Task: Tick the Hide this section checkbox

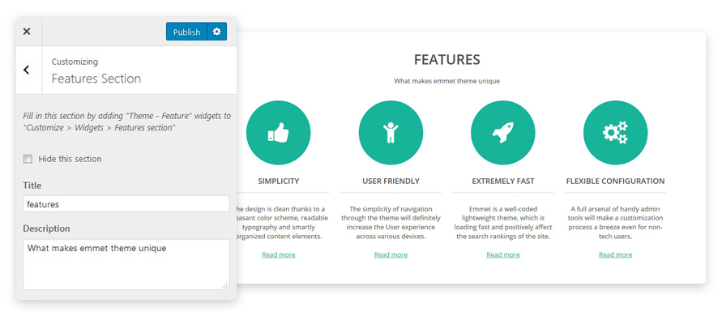Action: tap(28, 159)
